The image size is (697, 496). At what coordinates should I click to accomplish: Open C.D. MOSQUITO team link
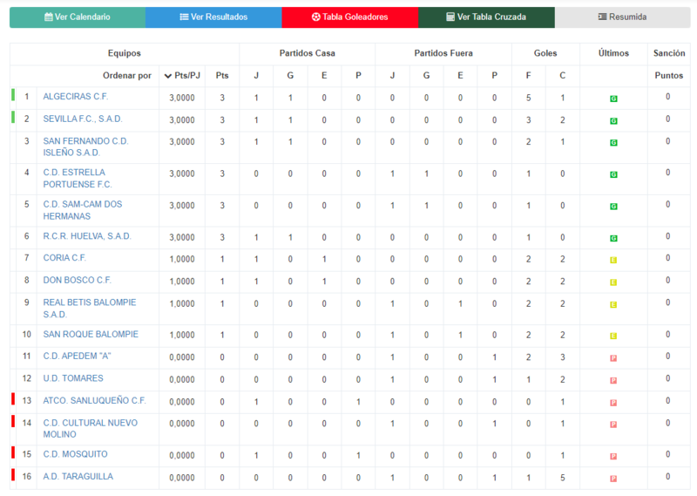75,454
